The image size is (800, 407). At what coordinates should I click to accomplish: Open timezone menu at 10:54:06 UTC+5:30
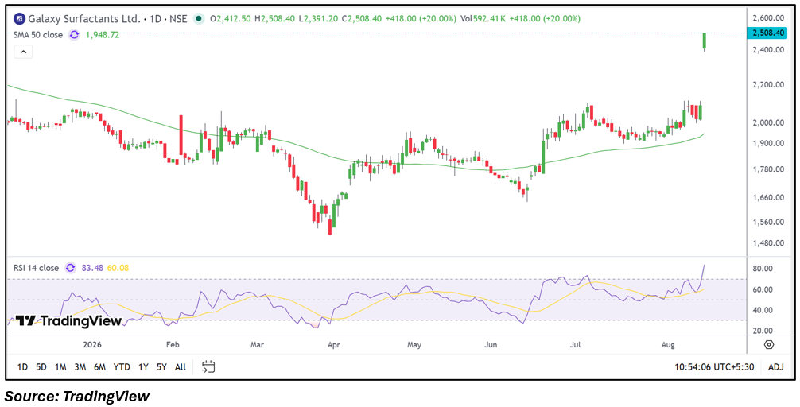tap(714, 366)
